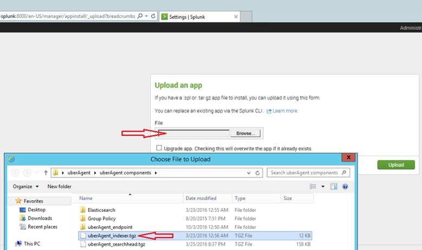This screenshot has width=422, height=250.
Task: Sort files by the Size column
Action: (x=297, y=199)
